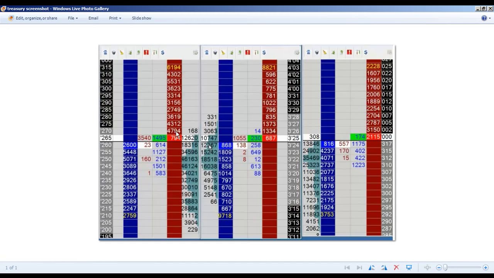Delete the photo with the red X
494x278 pixels.
click(396, 268)
